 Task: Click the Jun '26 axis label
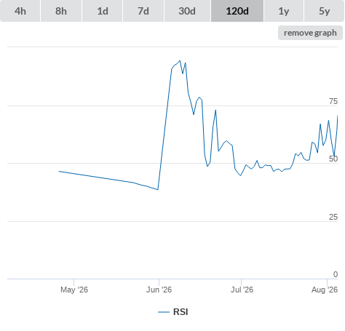pos(159,290)
